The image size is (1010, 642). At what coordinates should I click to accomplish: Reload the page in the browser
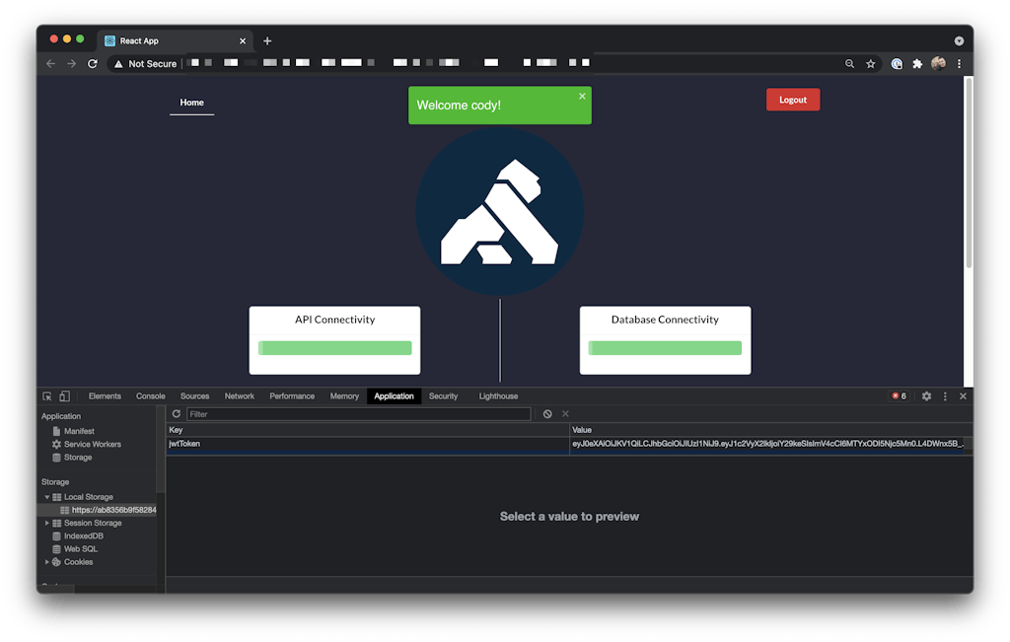click(x=93, y=64)
